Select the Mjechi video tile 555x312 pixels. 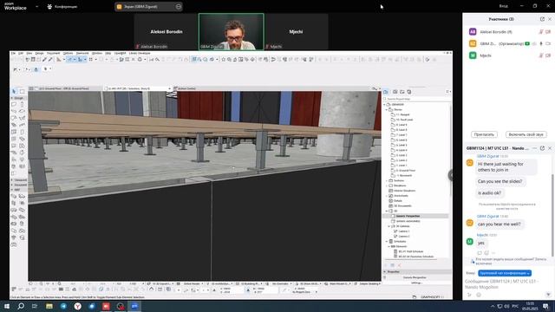(297, 31)
